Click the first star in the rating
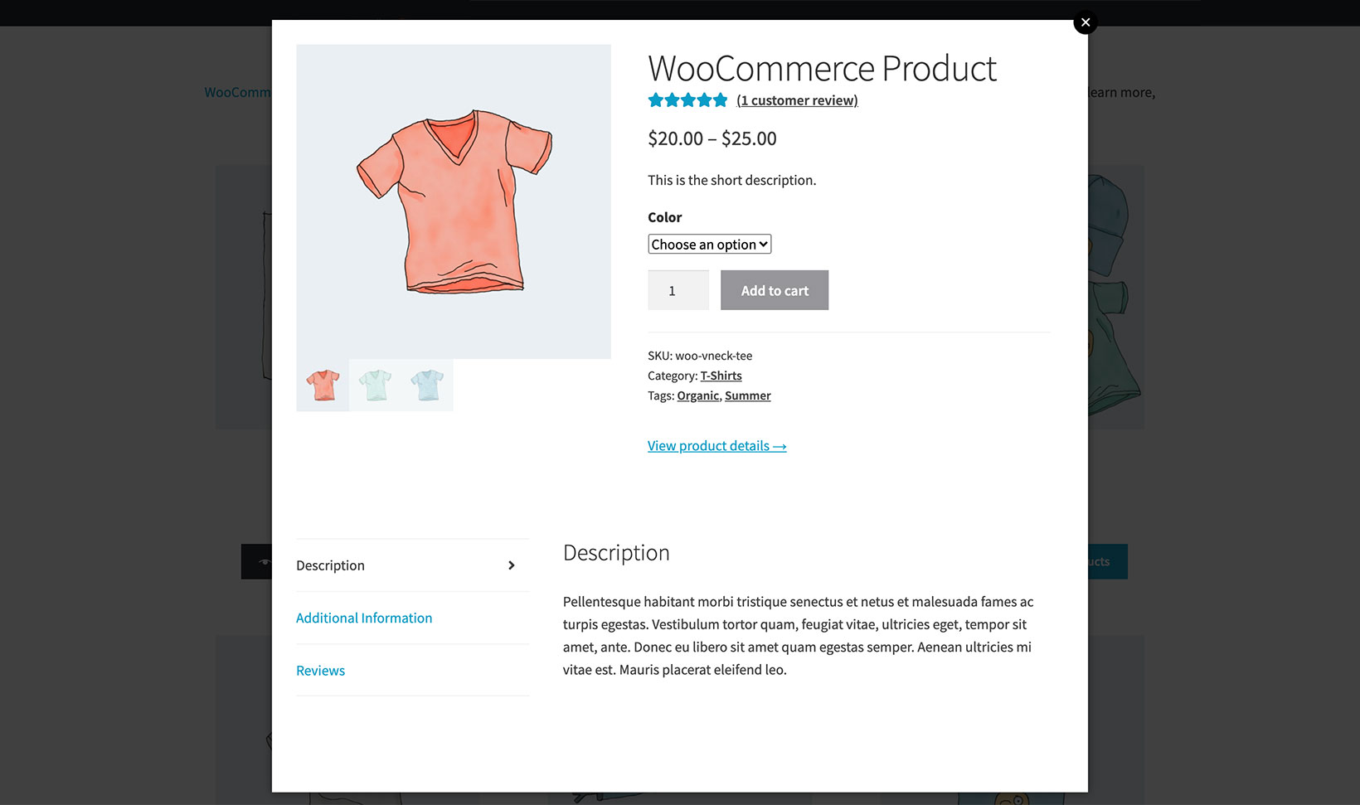The image size is (1360, 805). (x=654, y=99)
